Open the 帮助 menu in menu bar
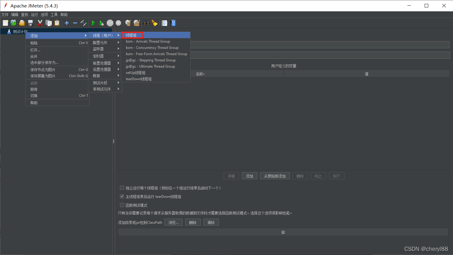The image size is (453, 255). [64, 15]
